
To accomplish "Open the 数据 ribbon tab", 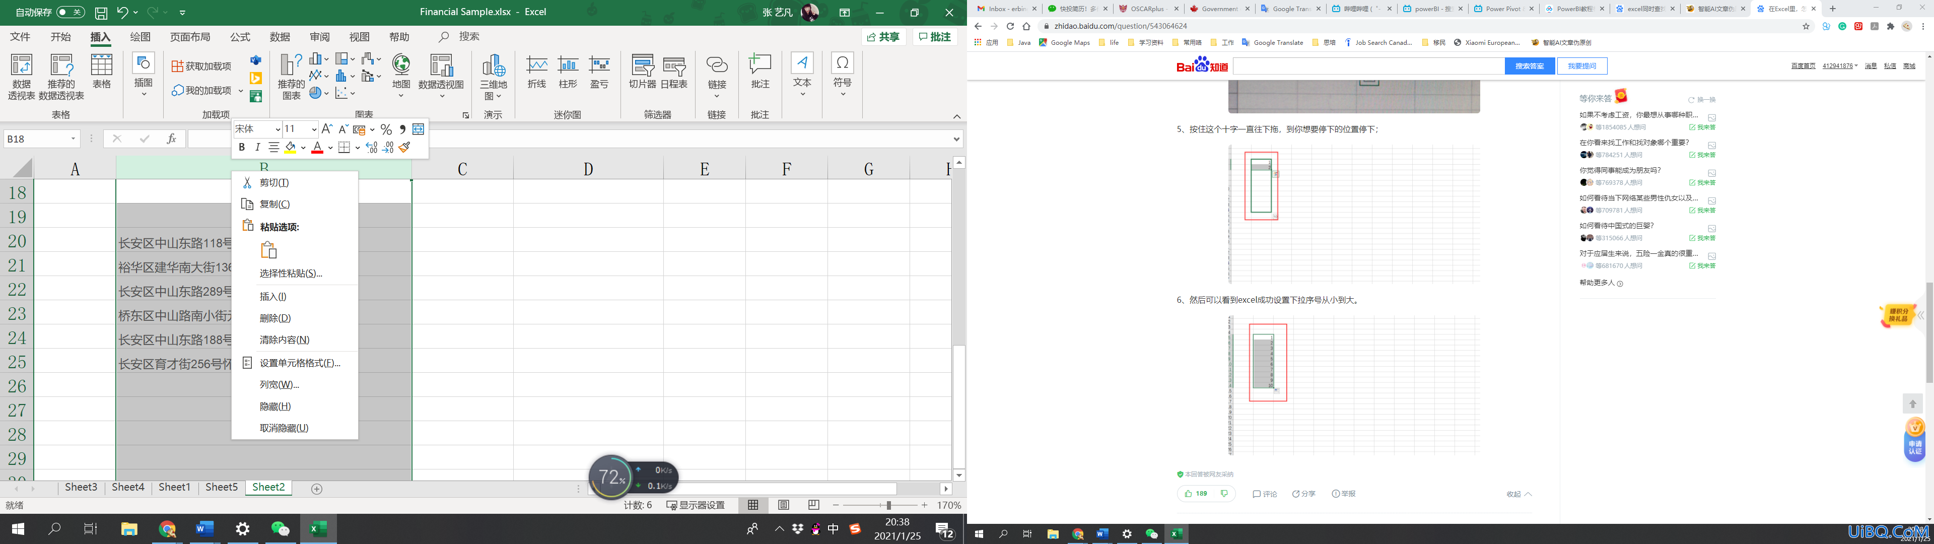I will pyautogui.click(x=280, y=37).
